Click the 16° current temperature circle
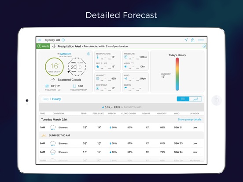Image resolution: width=243 pixels, height=182 pixels. click(x=55, y=67)
